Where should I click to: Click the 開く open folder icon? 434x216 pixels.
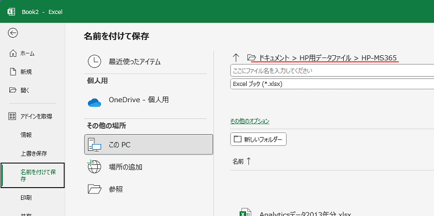13,90
